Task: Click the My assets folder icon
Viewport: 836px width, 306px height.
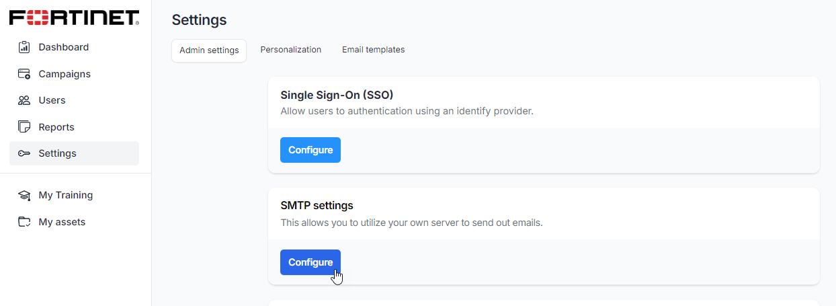Action: (24, 222)
